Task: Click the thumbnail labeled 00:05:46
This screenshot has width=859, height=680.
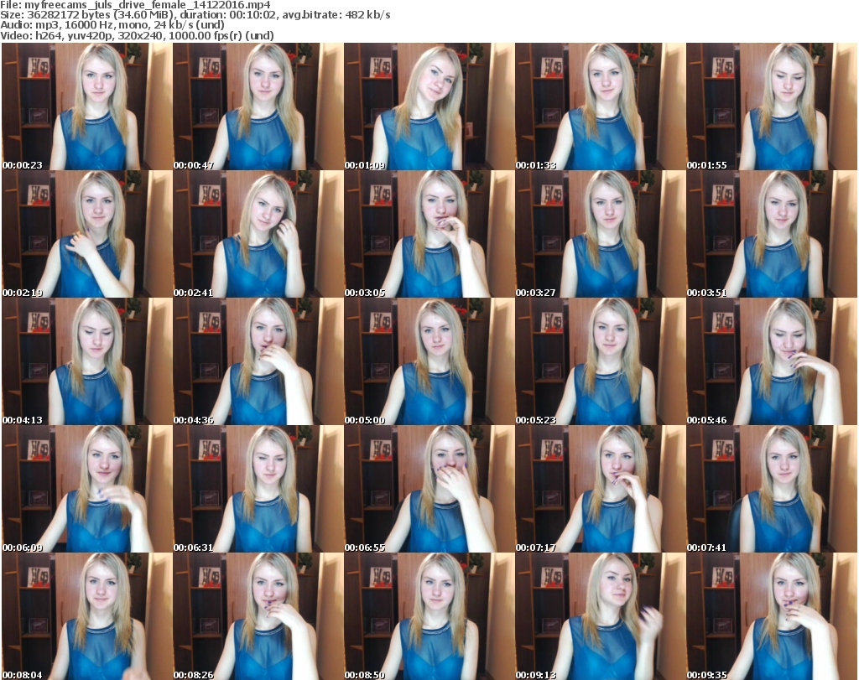Action: click(771, 361)
